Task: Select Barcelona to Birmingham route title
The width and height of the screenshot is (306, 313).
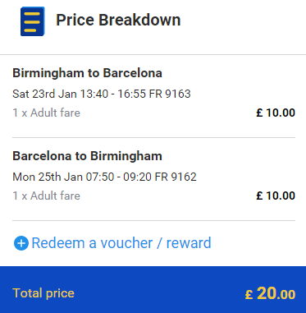Action: pyautogui.click(x=87, y=156)
